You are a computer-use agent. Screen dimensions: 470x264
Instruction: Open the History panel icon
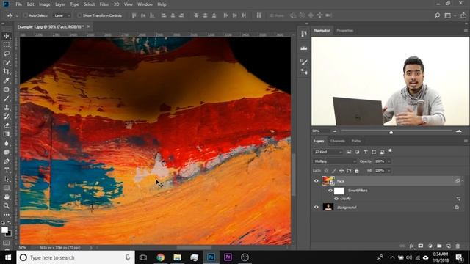303,34
